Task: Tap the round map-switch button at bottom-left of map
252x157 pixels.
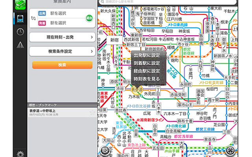Action: (x=105, y=151)
